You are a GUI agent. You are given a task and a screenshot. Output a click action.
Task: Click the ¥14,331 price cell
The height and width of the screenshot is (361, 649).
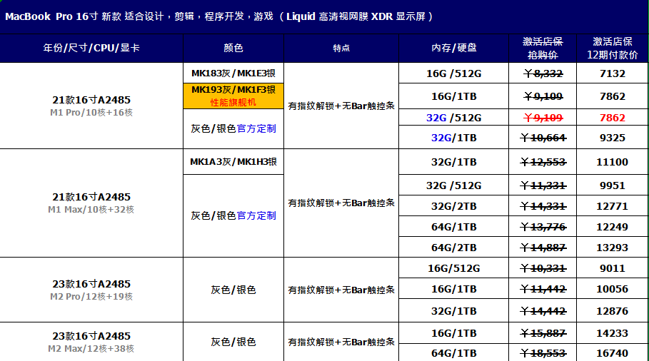(543, 206)
